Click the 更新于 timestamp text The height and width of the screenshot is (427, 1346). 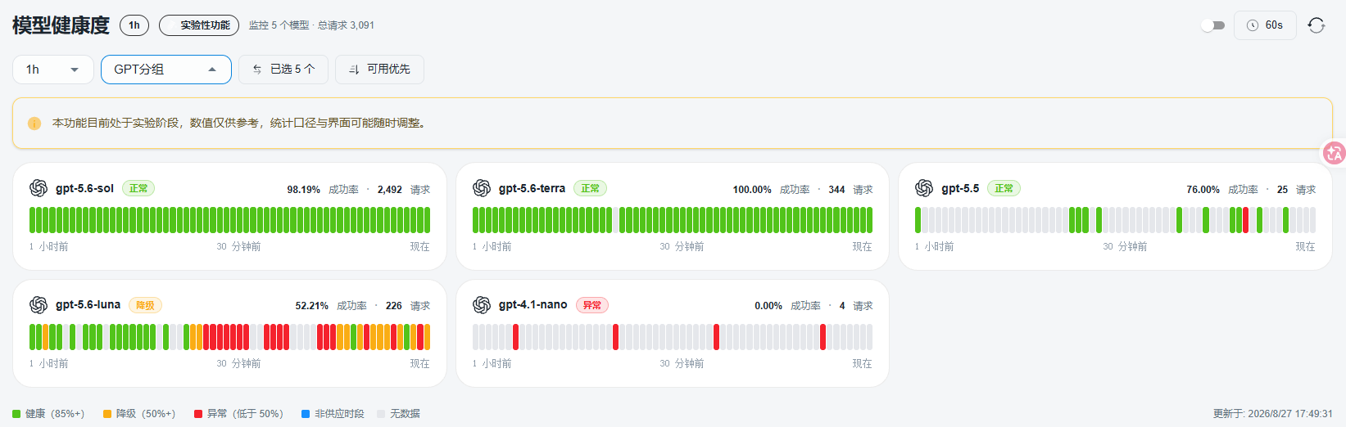pyautogui.click(x=1273, y=414)
